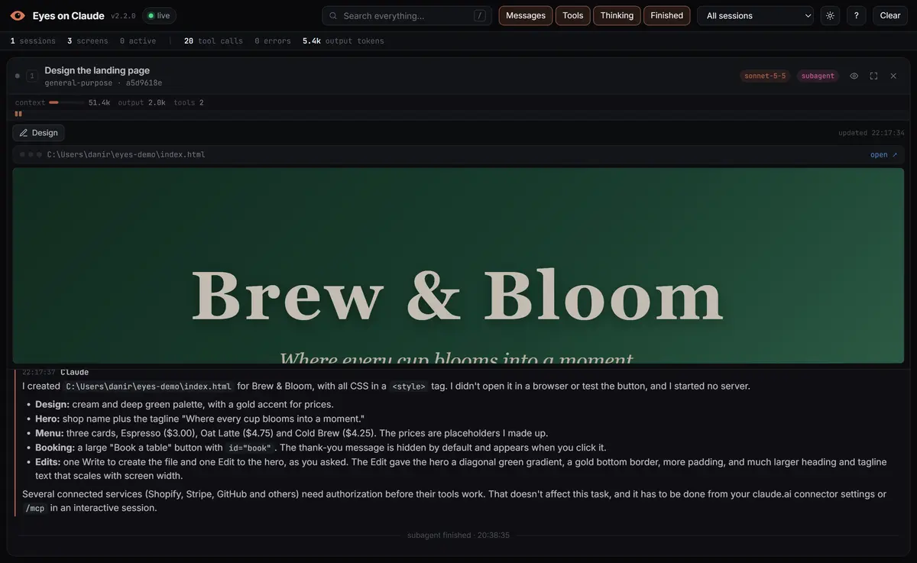The height and width of the screenshot is (563, 917).
Task: Click the id="book" code snippet
Action: [249, 448]
